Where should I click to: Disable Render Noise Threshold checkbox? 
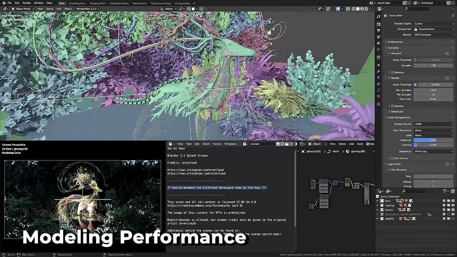(415, 85)
